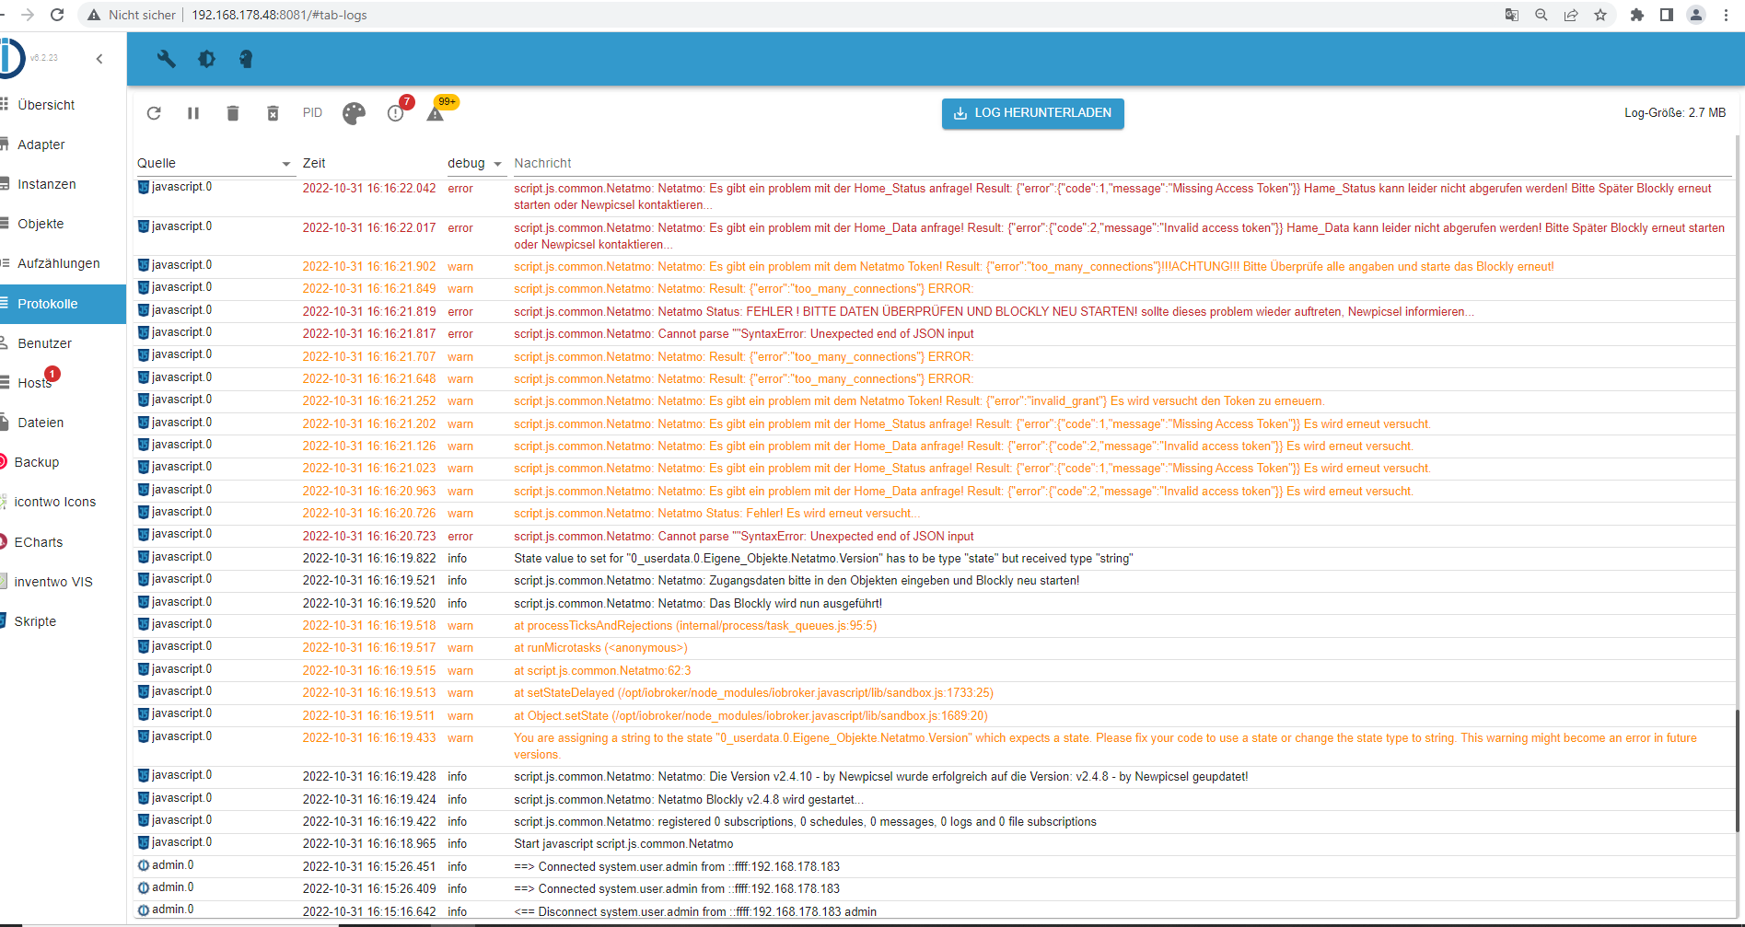Open the Benutzer menu item
The width and height of the screenshot is (1745, 927).
click(61, 343)
